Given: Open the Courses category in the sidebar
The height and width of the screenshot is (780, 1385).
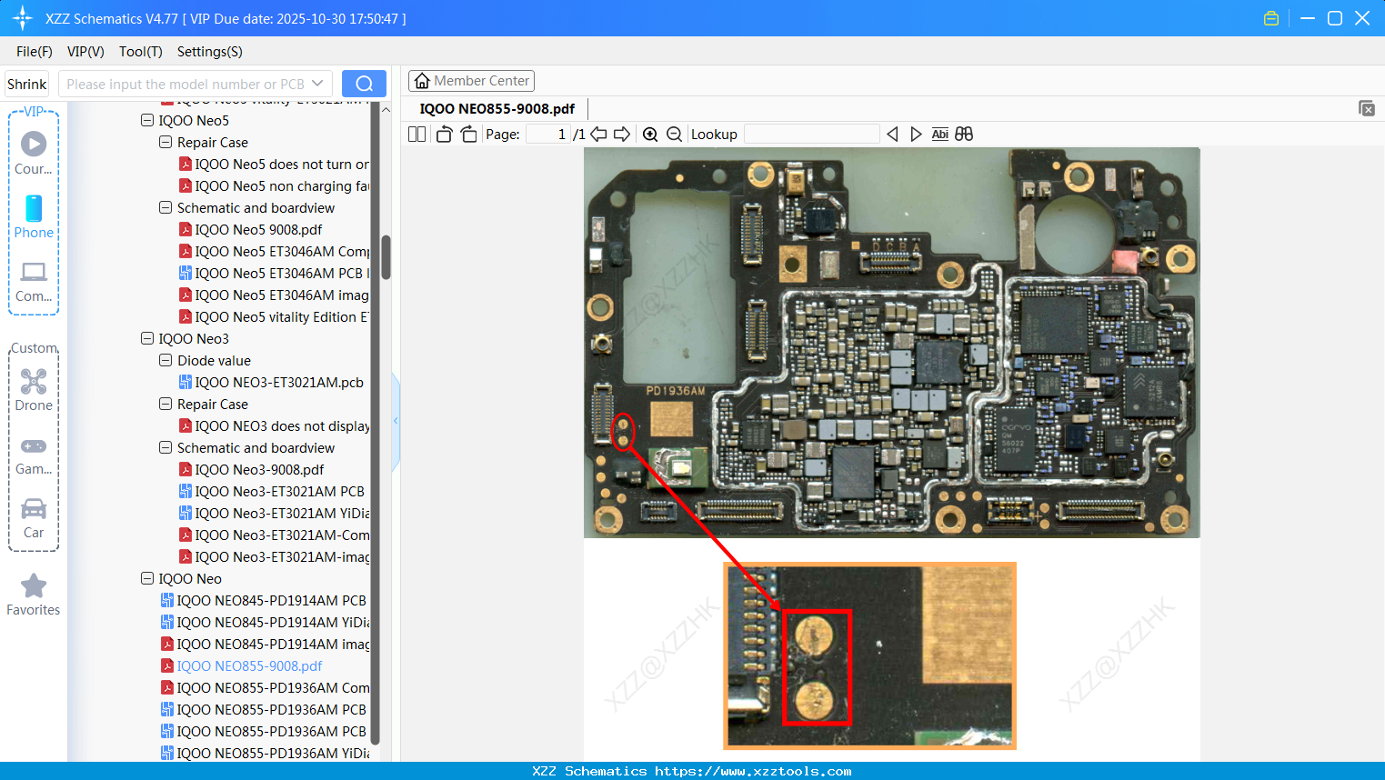Looking at the screenshot, I should point(34,153).
